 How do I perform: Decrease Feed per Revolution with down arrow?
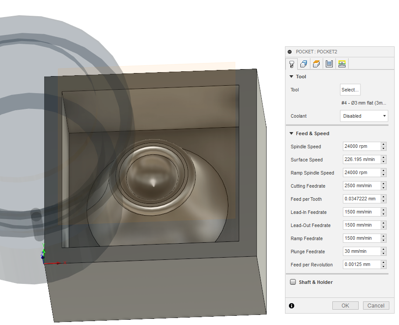pyautogui.click(x=384, y=266)
